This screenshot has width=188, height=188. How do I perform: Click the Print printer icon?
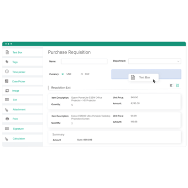[x=7, y=119]
